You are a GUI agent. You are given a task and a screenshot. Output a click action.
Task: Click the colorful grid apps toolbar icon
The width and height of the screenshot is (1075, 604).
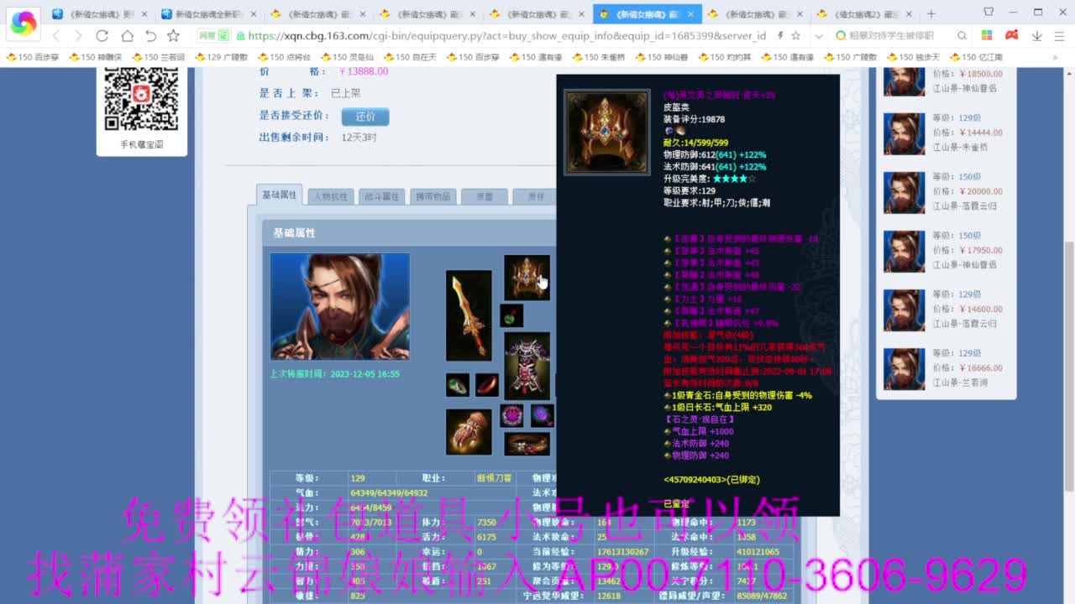(x=987, y=35)
